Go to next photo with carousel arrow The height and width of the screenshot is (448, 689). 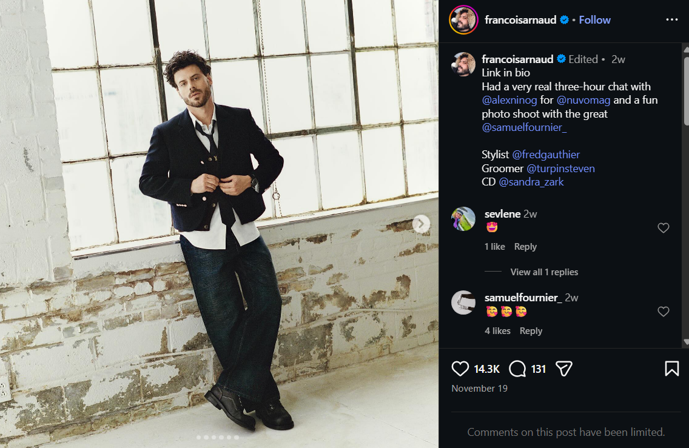pyautogui.click(x=421, y=224)
